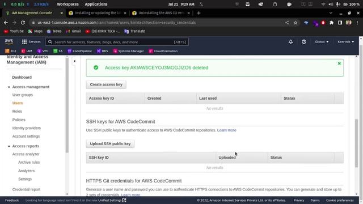
Task: Open Archive rules in sidebar
Action: (x=29, y=163)
